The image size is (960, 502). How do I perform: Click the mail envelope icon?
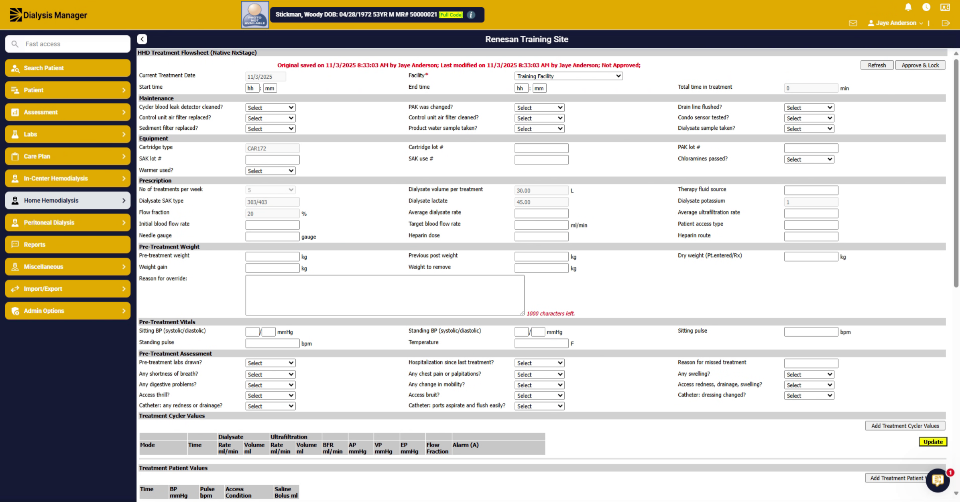pos(853,23)
